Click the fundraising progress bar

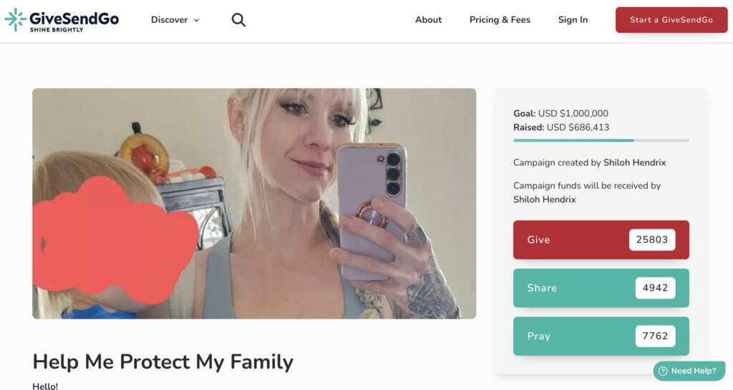coord(601,141)
